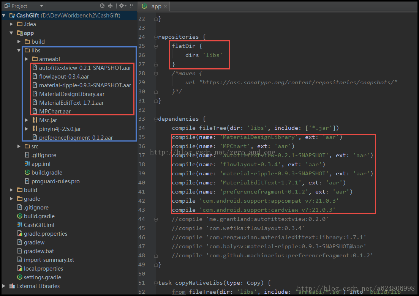The height and width of the screenshot is (296, 419).
Task: Expand the src folder
Action: [x=19, y=146]
